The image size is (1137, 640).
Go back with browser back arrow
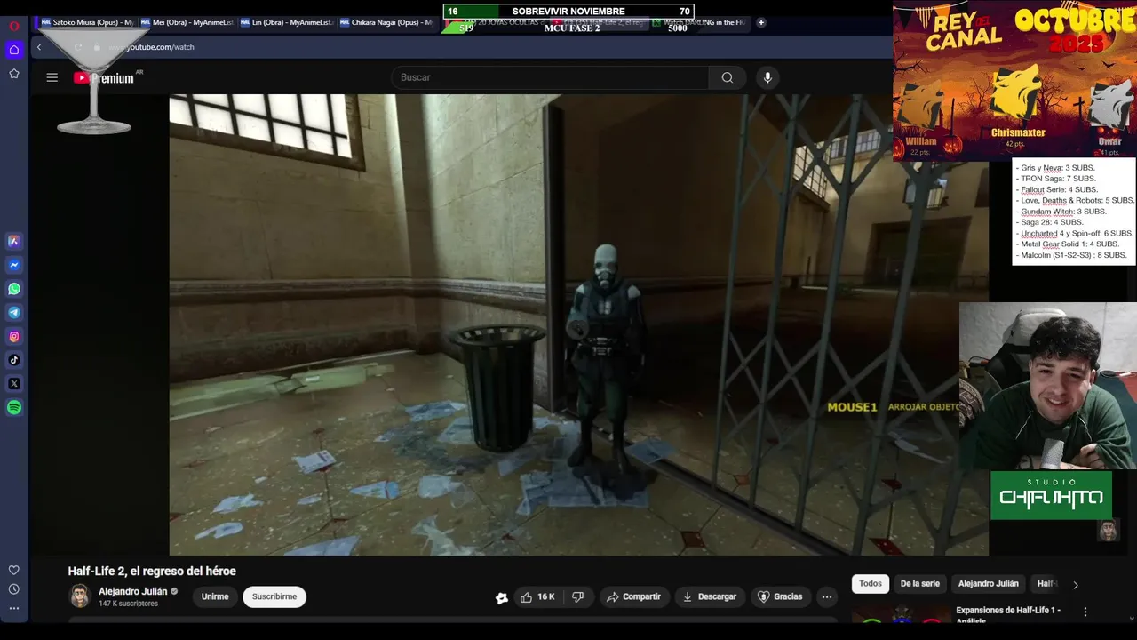(39, 47)
